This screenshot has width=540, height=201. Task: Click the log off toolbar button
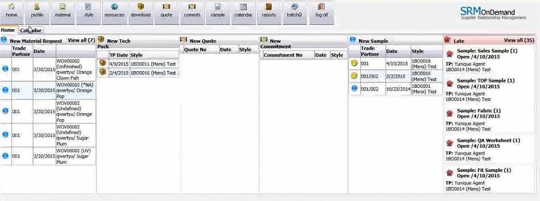coord(322,12)
